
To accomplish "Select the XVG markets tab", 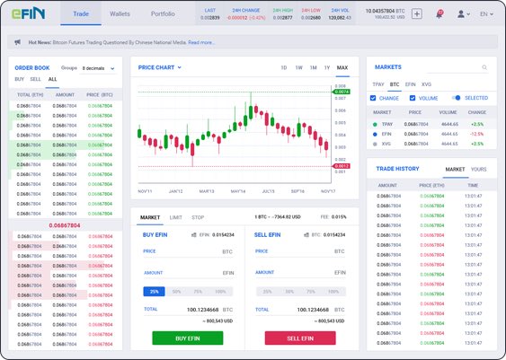I will click(426, 84).
